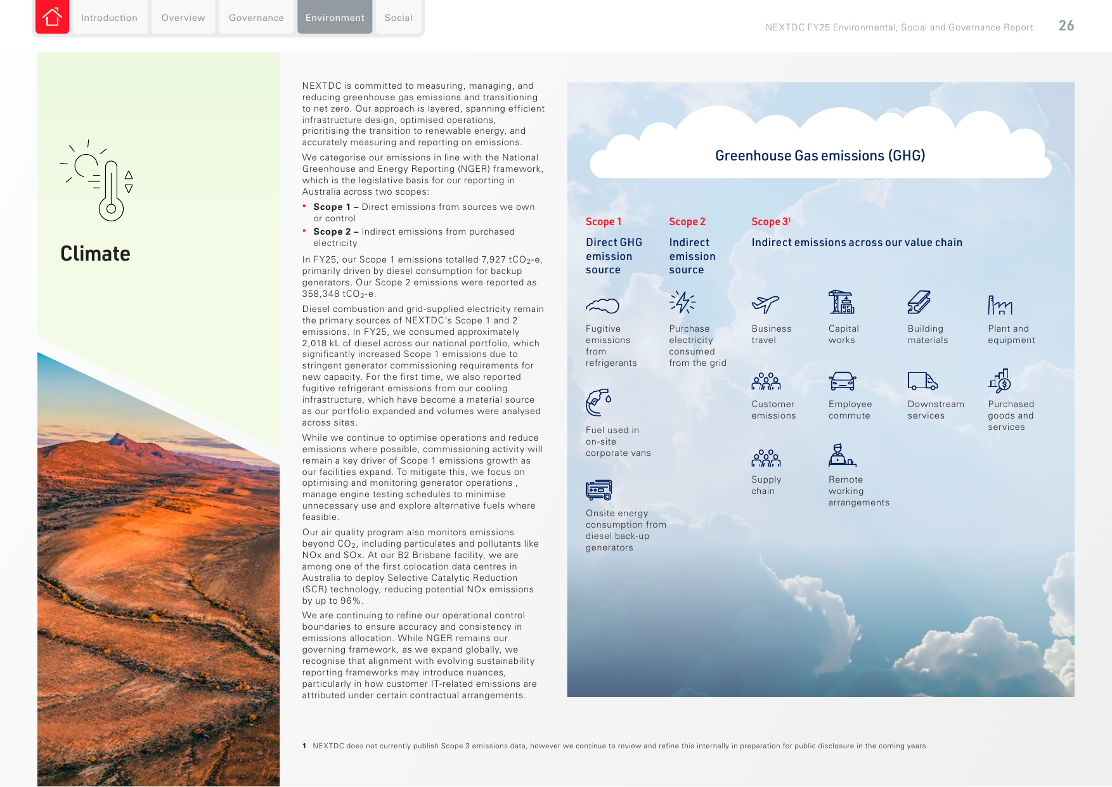Click the "Direct GHG emission source" text

[614, 256]
